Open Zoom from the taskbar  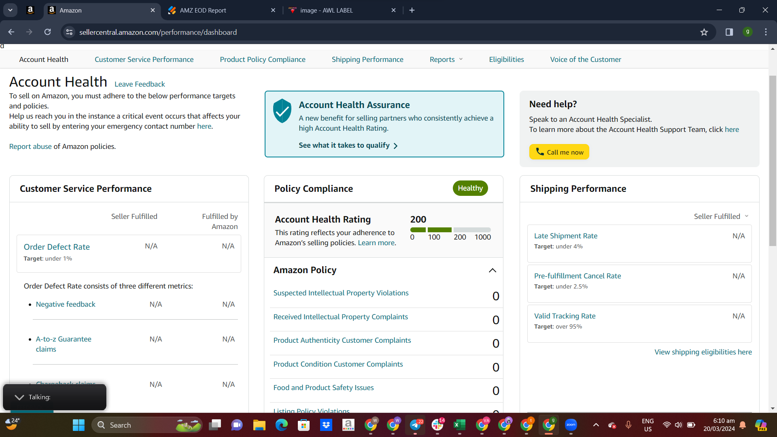(x=571, y=425)
